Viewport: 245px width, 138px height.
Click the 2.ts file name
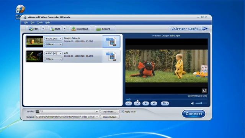click(x=66, y=53)
